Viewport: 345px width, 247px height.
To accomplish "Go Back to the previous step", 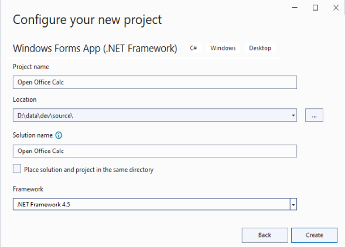I will coord(265,235).
